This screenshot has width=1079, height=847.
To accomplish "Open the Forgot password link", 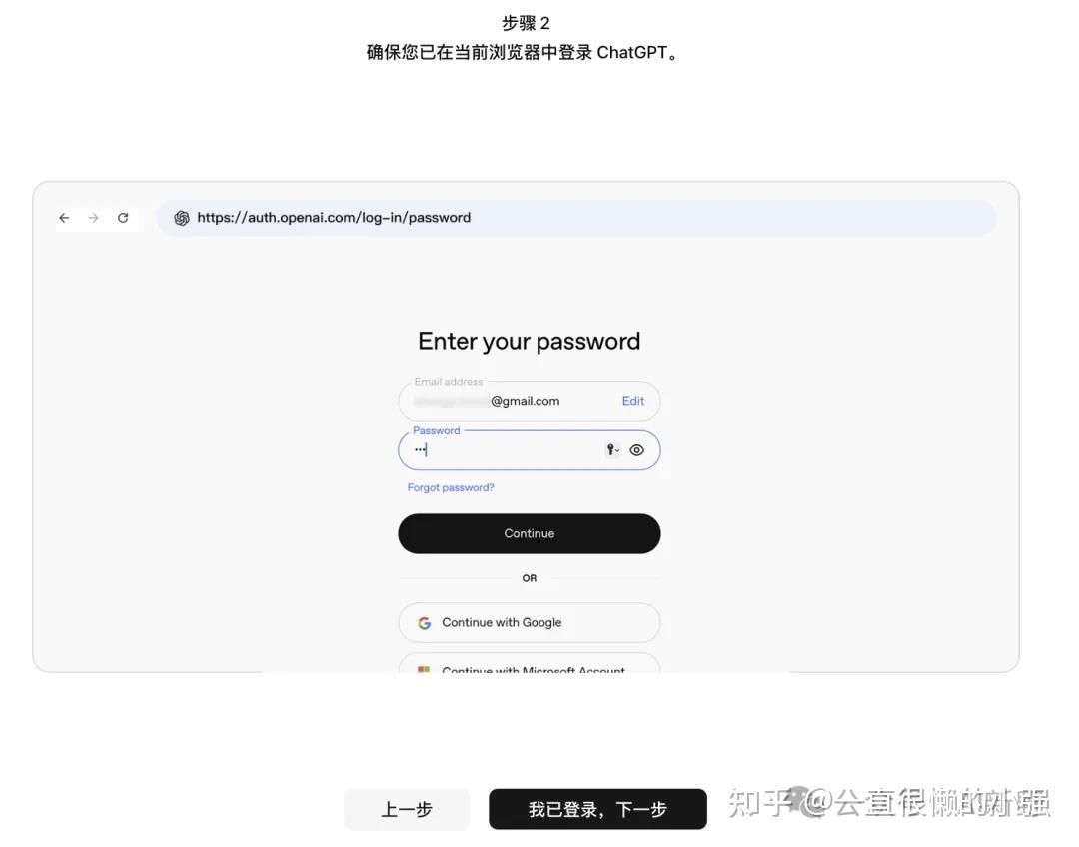I will (451, 487).
